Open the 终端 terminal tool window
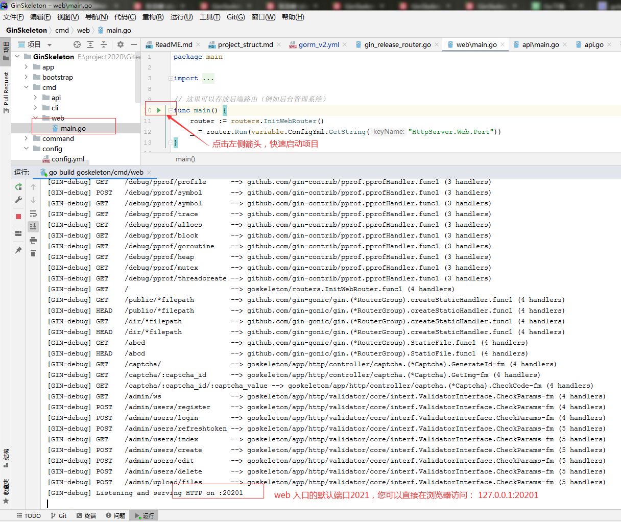Image resolution: width=621 pixels, height=522 pixels. click(86, 515)
